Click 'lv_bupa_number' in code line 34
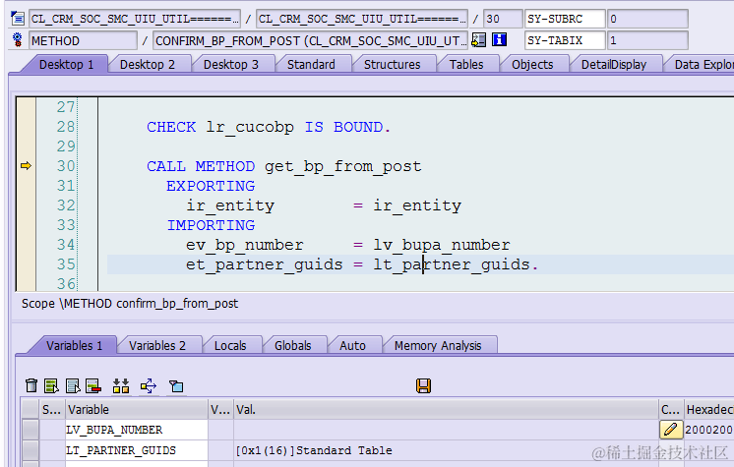Viewport: 734px width, 467px height. point(442,245)
